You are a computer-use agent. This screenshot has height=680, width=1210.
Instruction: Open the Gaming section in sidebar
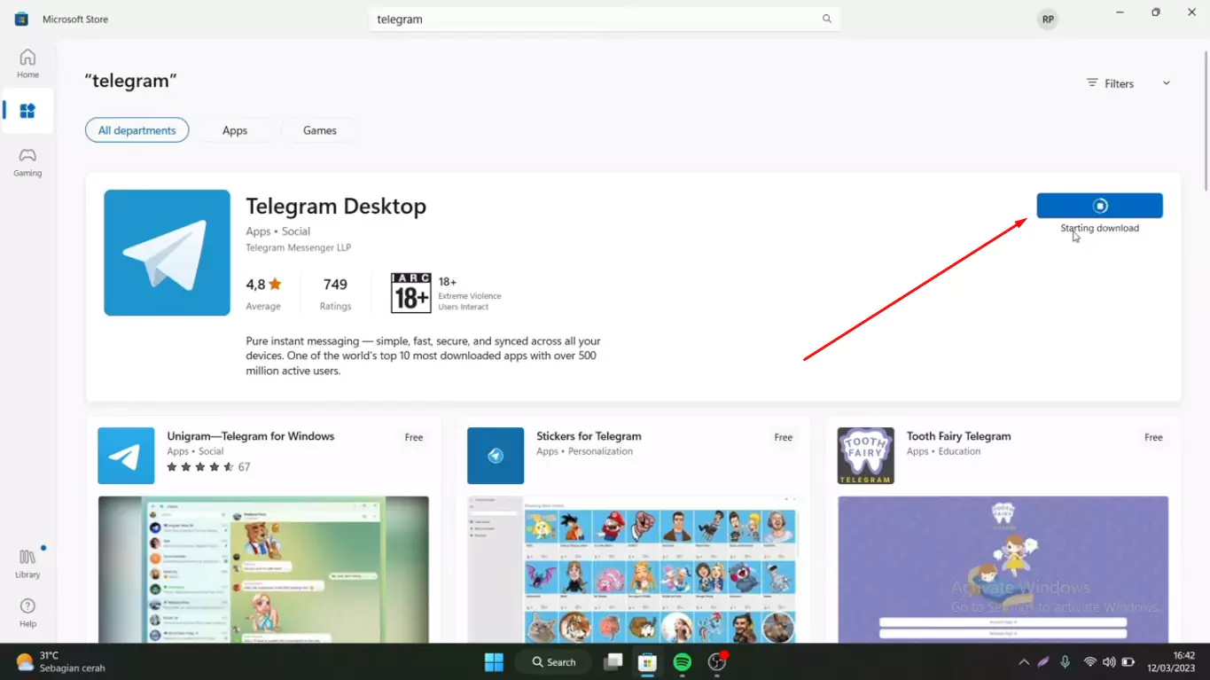coord(27,162)
